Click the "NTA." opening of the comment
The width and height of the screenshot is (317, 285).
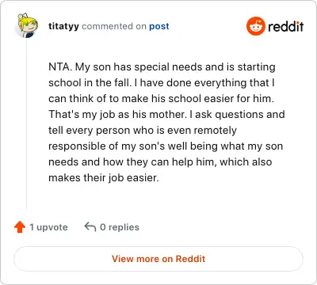pos(60,67)
